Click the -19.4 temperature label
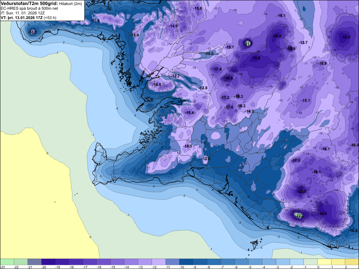Image resolution: width=359 pixels, height=269 pixels. pyautogui.click(x=276, y=36)
